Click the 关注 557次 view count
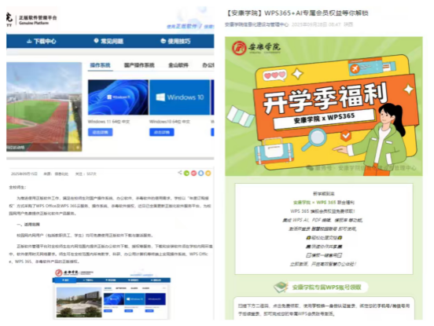The image size is (434, 326). coord(86,174)
